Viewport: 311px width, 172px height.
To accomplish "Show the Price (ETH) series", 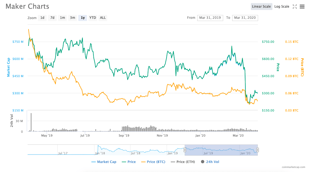I will (183, 162).
